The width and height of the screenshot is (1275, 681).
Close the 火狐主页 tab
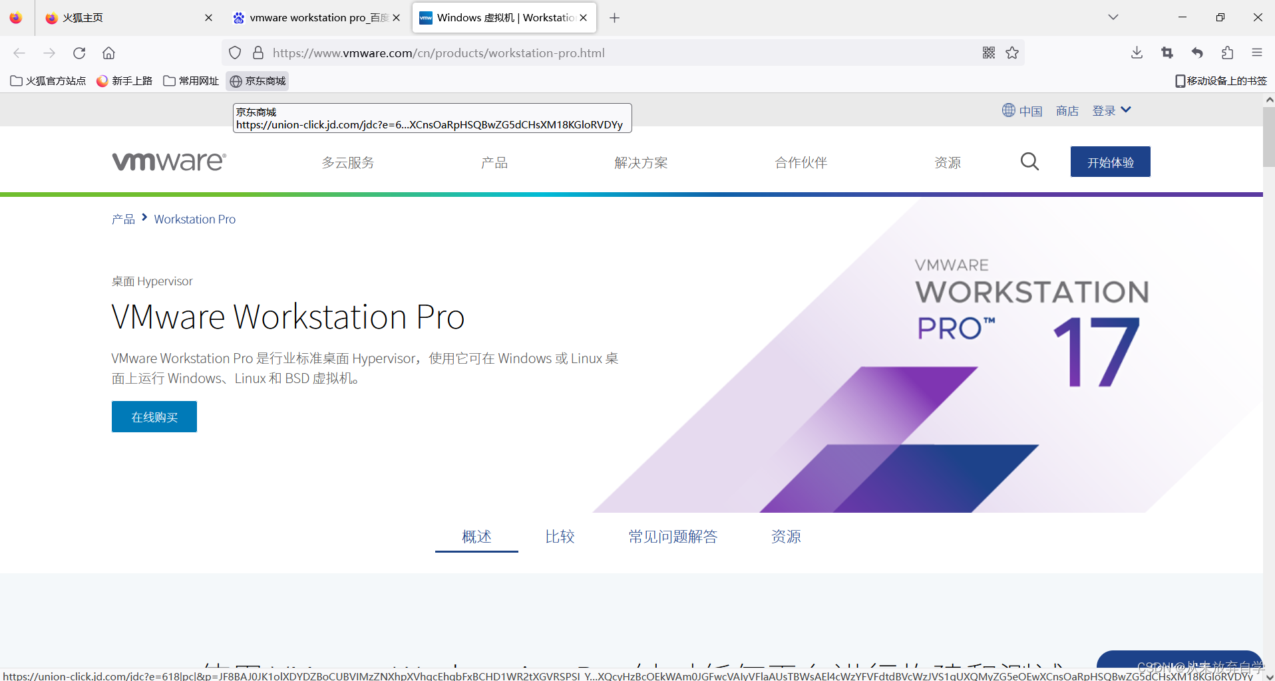coord(208,18)
